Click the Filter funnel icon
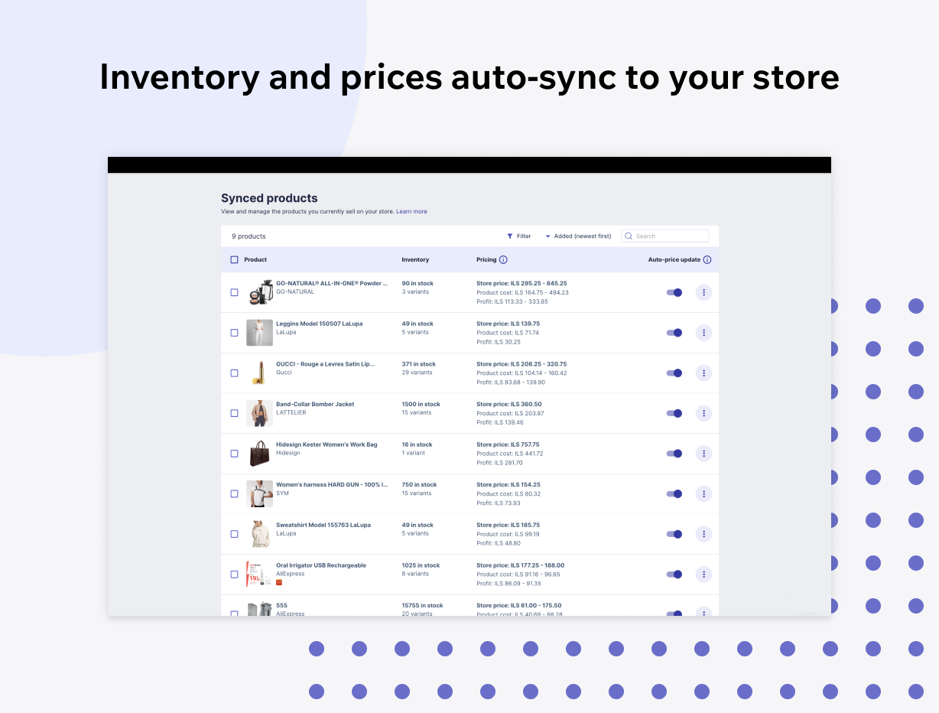939x713 pixels. (509, 236)
